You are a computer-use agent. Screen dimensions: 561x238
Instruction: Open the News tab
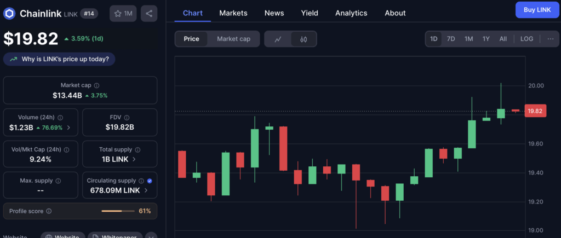point(274,13)
